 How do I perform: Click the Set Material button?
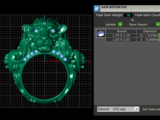151,109
